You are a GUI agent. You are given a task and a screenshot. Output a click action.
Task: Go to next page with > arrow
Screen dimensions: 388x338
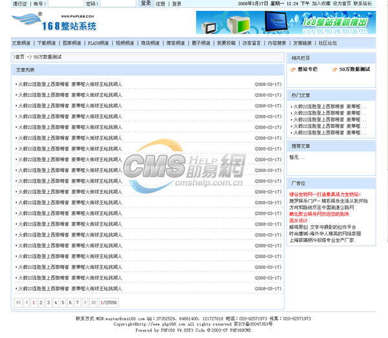click(85, 302)
